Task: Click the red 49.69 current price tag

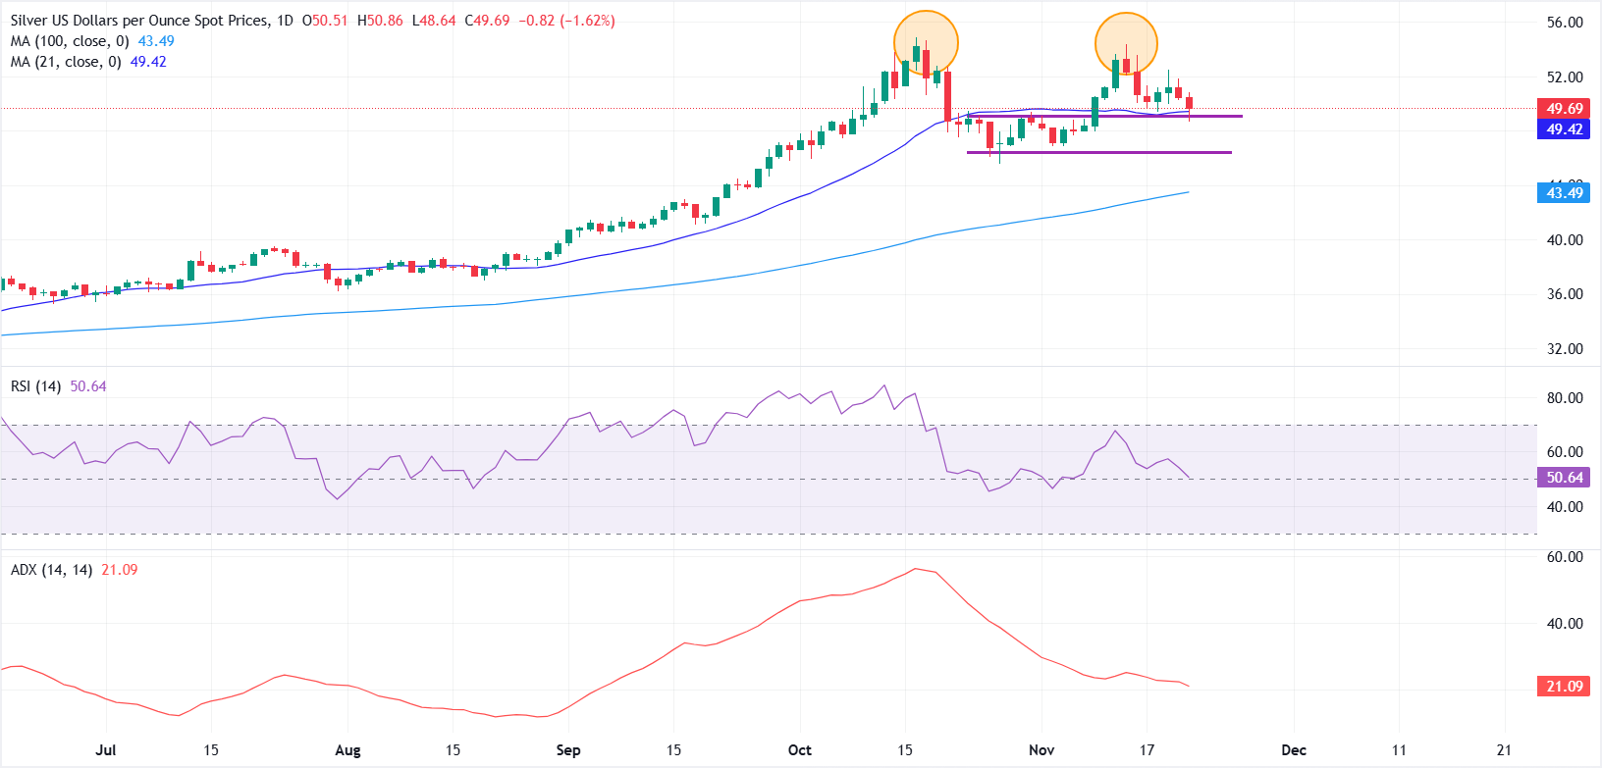Action: click(1564, 109)
